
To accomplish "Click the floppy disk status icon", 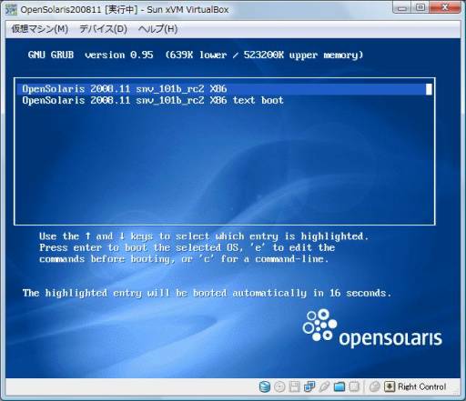I will coord(294,386).
